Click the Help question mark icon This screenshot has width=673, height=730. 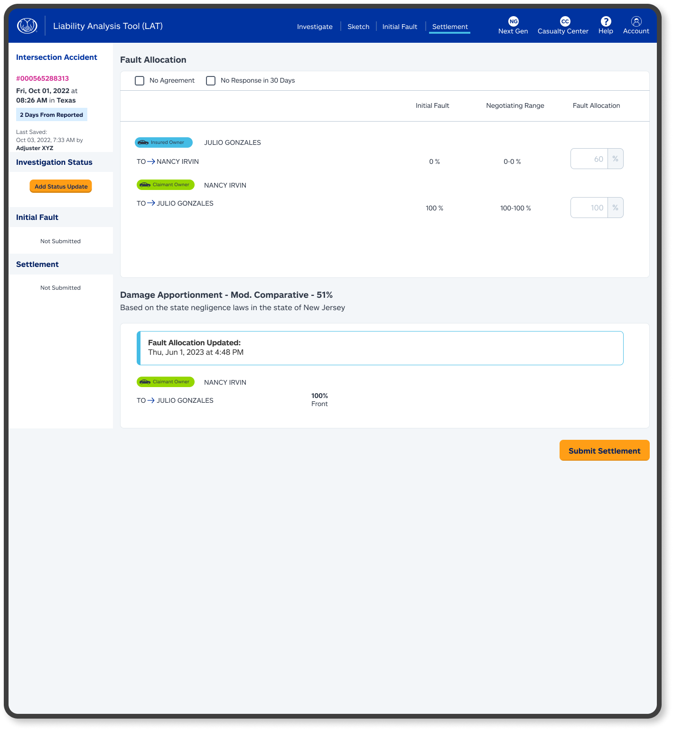(606, 21)
